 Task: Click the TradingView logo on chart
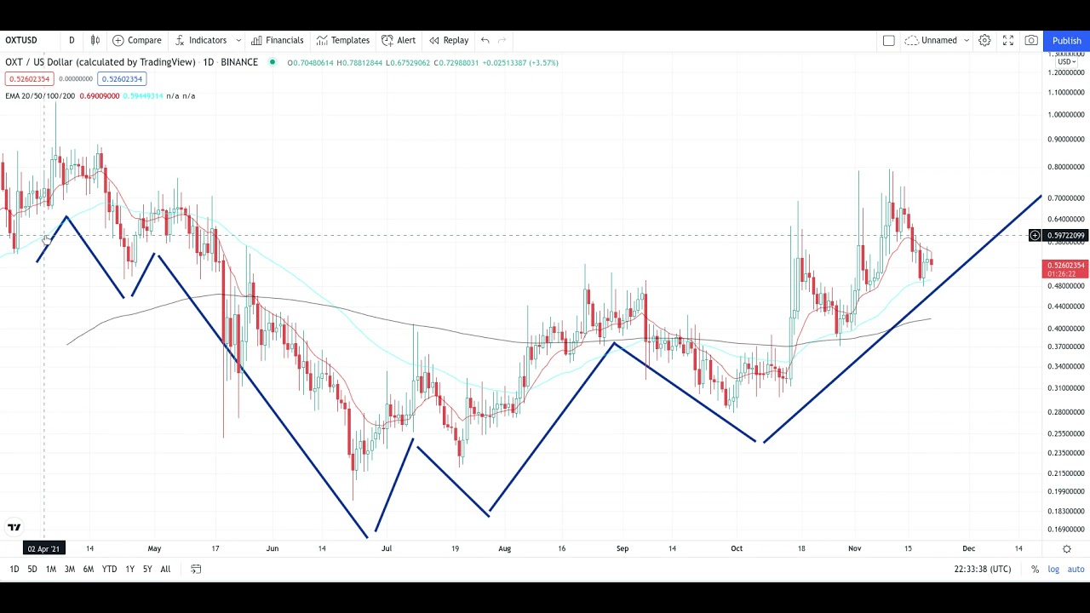14,527
